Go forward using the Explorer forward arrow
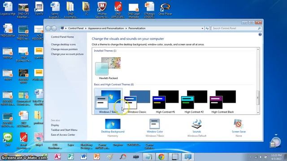287x161 pixels. [x=54, y=28]
